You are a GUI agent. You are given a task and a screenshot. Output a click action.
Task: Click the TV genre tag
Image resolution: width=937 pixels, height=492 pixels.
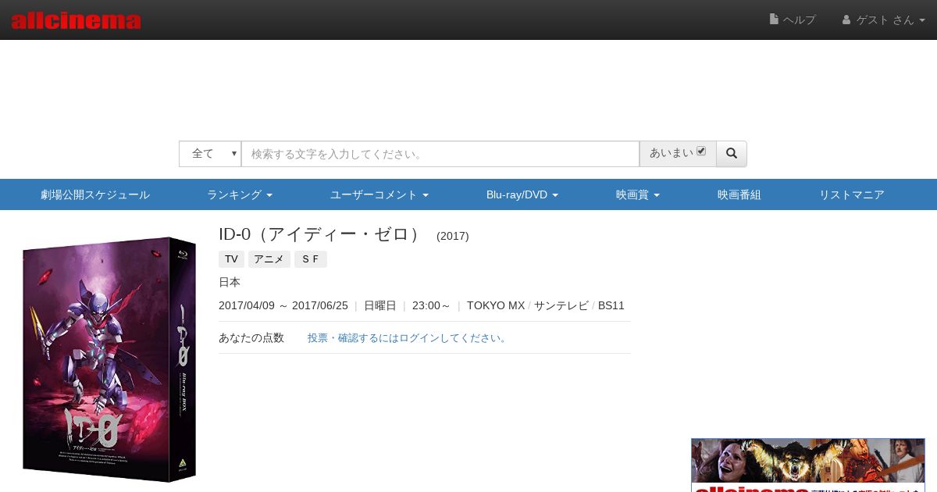(x=231, y=259)
